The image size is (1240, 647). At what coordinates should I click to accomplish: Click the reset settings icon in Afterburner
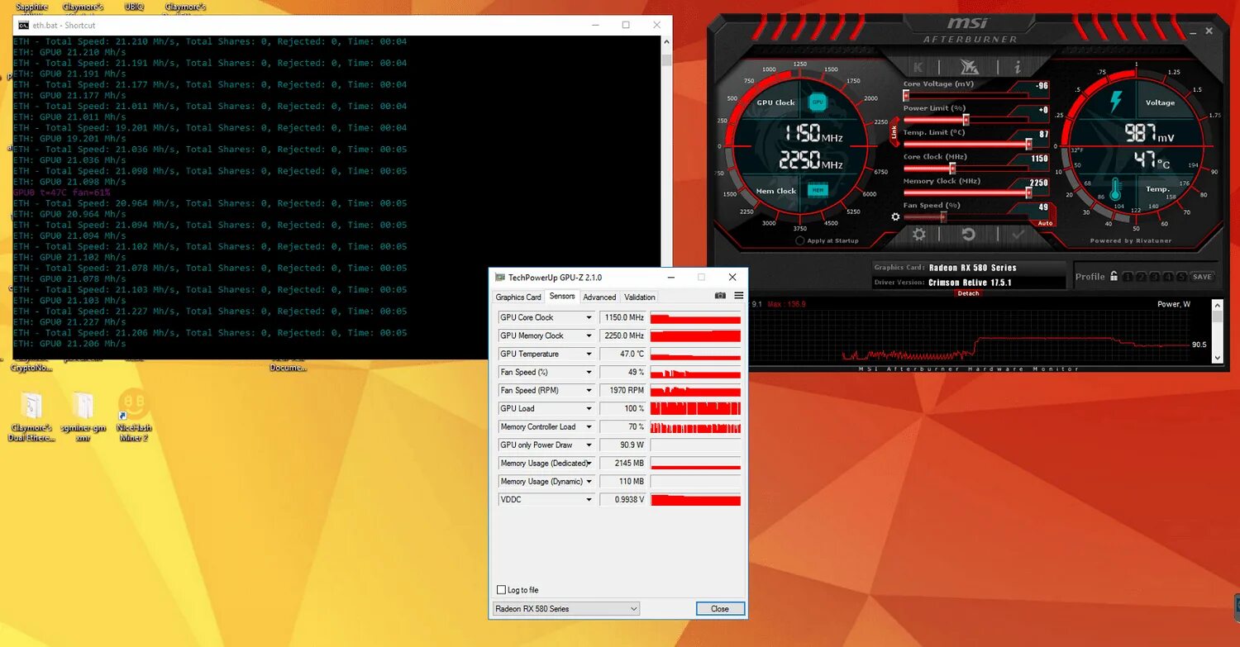pyautogui.click(x=968, y=235)
